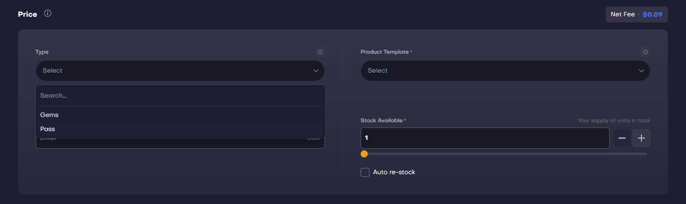686x204 pixels.
Task: Enable the Auto re-stock checkbox
Action: pos(365,172)
